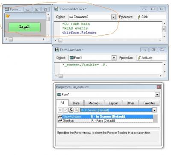Close the Properties in_data.scx window

(x=159, y=87)
